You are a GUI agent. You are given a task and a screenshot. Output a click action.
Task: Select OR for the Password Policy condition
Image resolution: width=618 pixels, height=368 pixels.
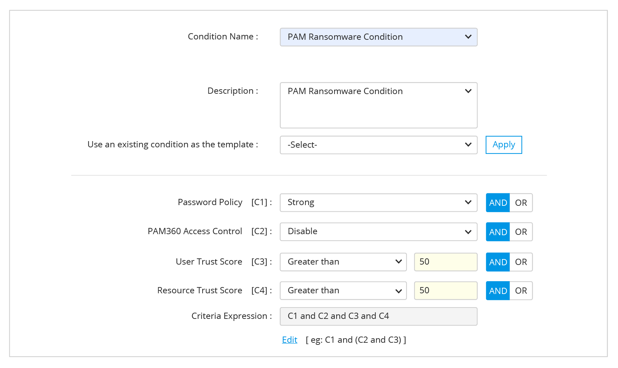521,203
